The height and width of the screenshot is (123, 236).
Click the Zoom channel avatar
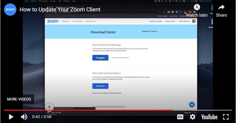tap(10, 10)
